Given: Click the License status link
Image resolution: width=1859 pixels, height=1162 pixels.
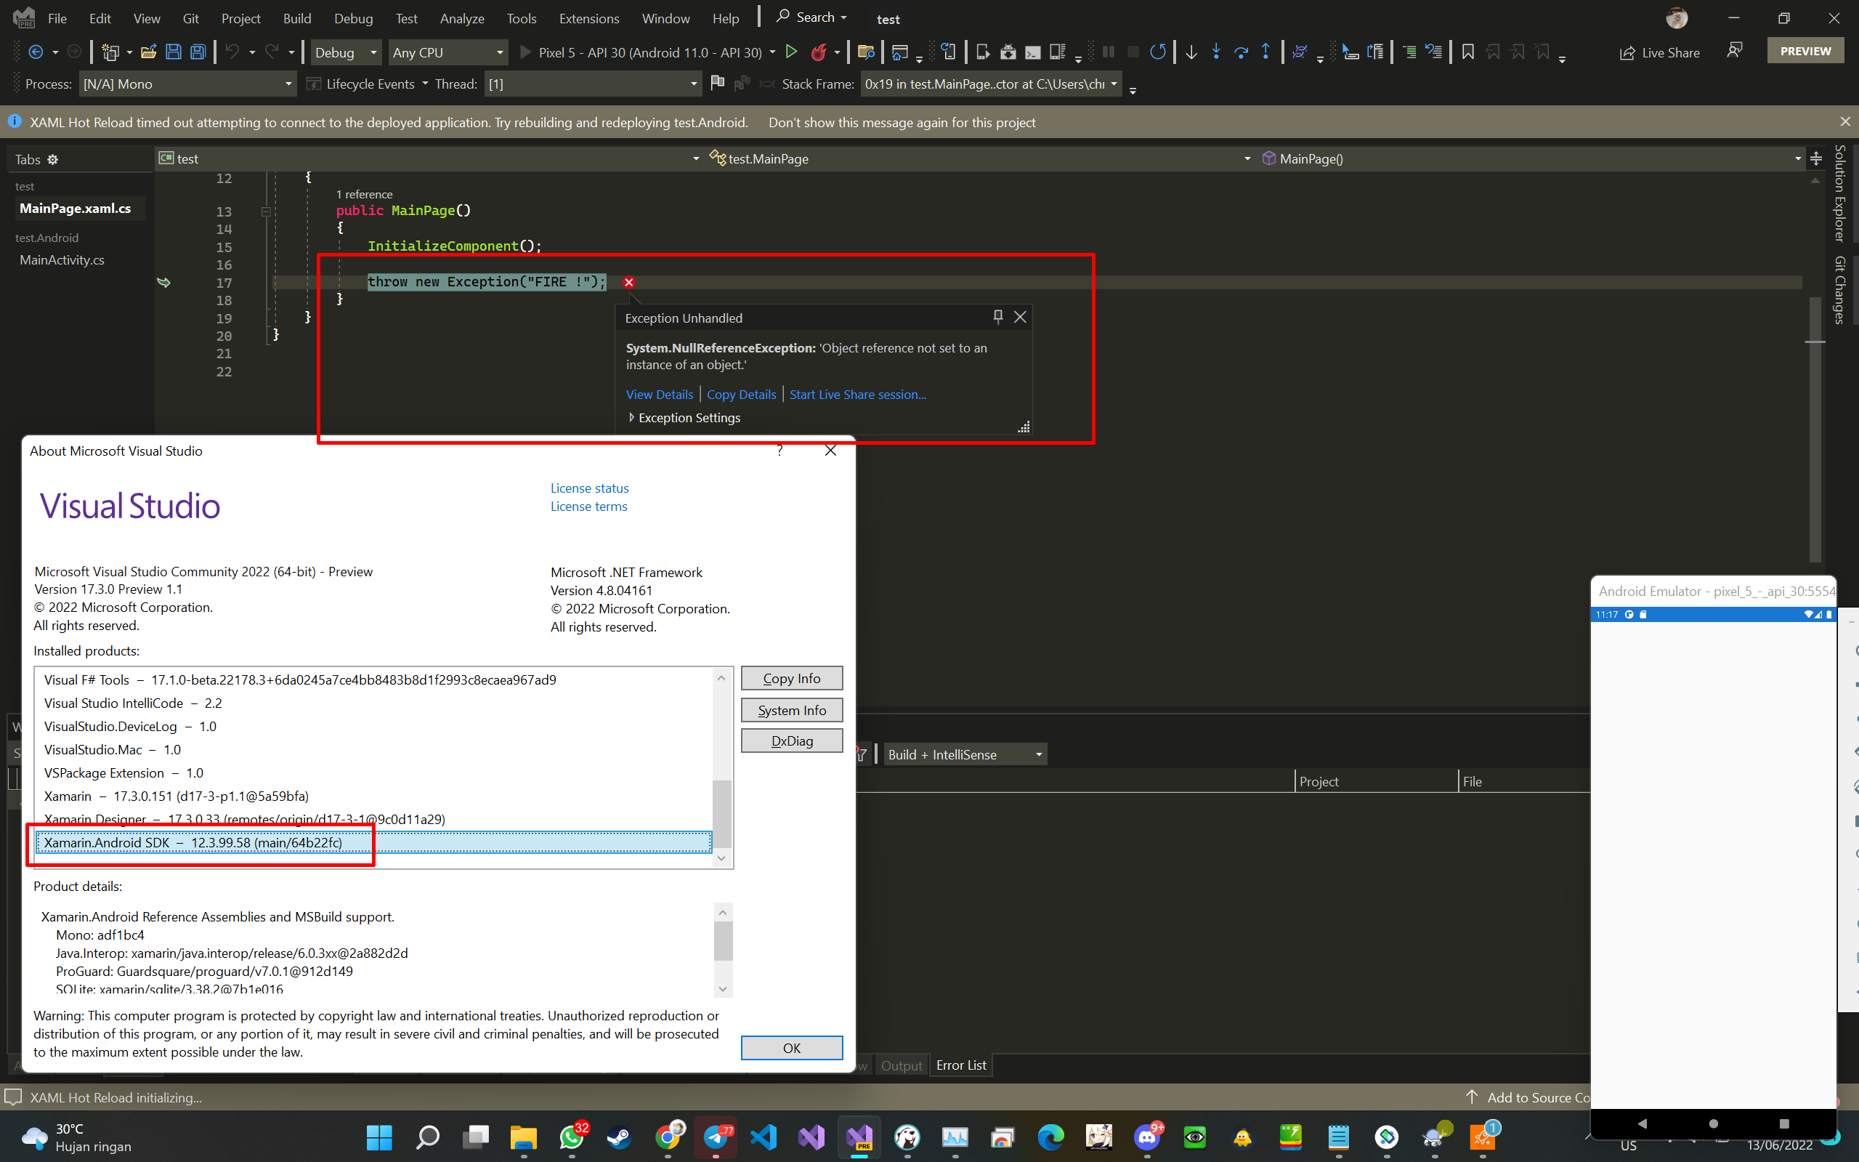Looking at the screenshot, I should (589, 488).
